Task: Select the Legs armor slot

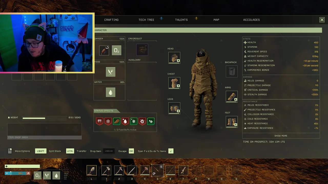Action: (x=174, y=108)
